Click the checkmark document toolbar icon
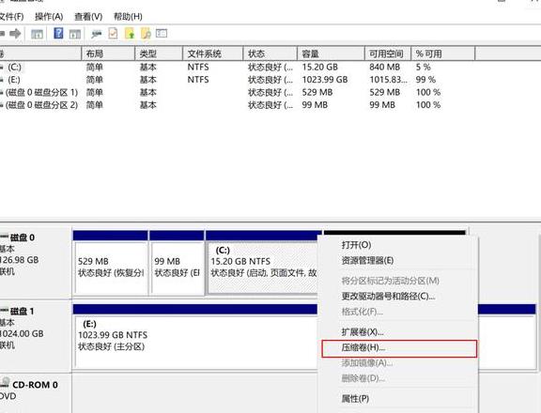 113,33
